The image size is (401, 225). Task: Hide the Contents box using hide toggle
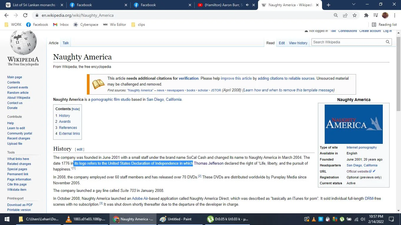pyautogui.click(x=76, y=109)
